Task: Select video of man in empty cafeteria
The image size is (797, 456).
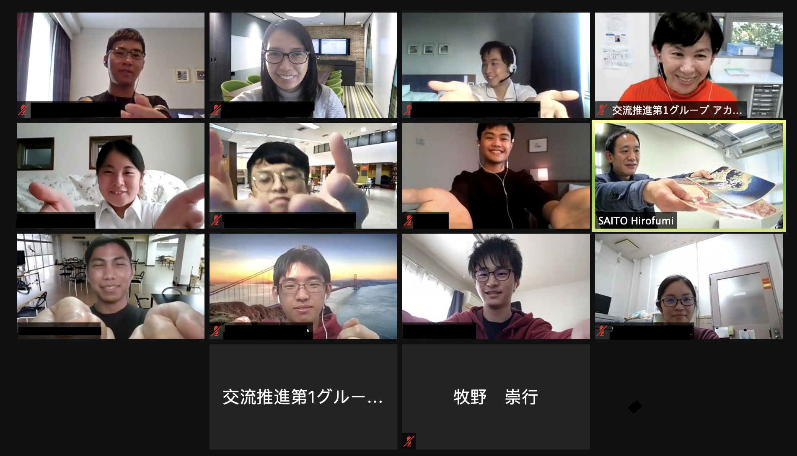Action: coord(111,286)
